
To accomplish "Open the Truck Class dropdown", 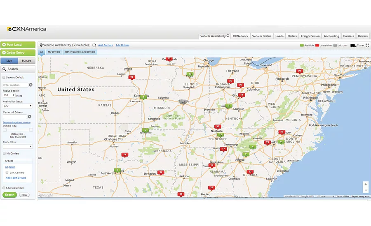I will point(18,147).
